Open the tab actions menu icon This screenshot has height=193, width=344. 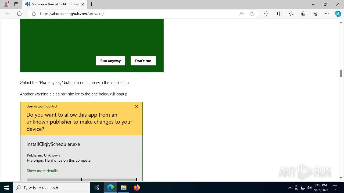pos(16,4)
